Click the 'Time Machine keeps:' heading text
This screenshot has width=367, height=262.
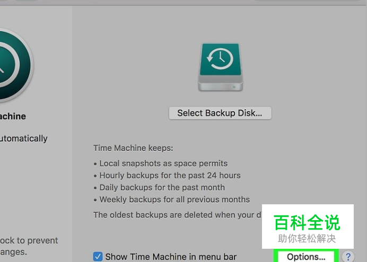(133, 148)
